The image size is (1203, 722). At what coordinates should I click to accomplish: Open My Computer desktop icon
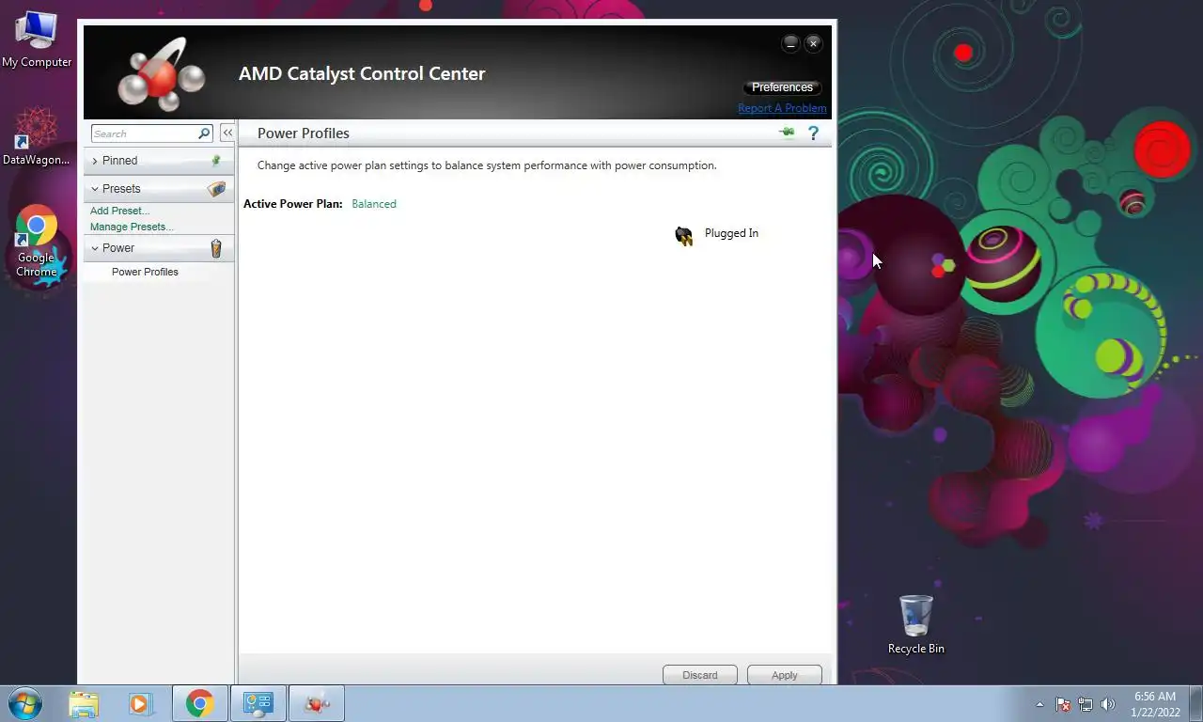[37, 40]
